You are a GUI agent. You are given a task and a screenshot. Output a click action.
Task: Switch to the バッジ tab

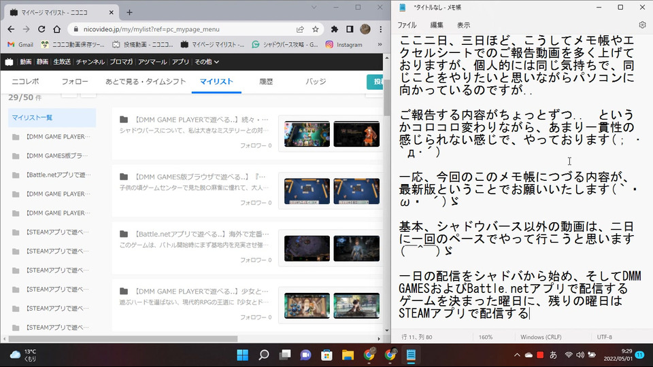[316, 82]
